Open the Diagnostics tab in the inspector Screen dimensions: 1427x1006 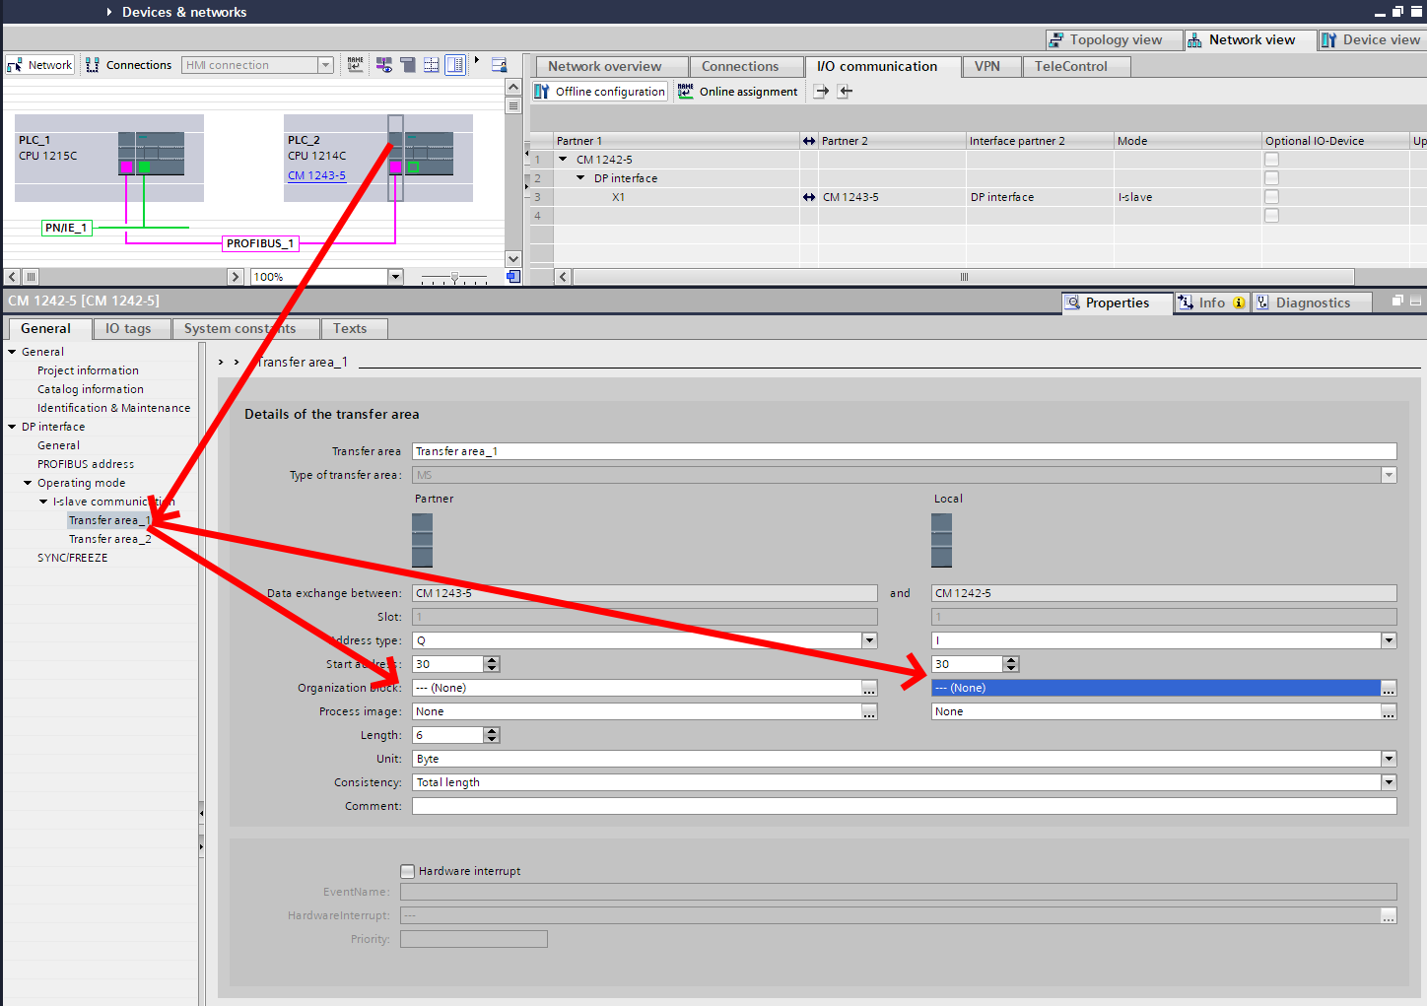point(1312,303)
